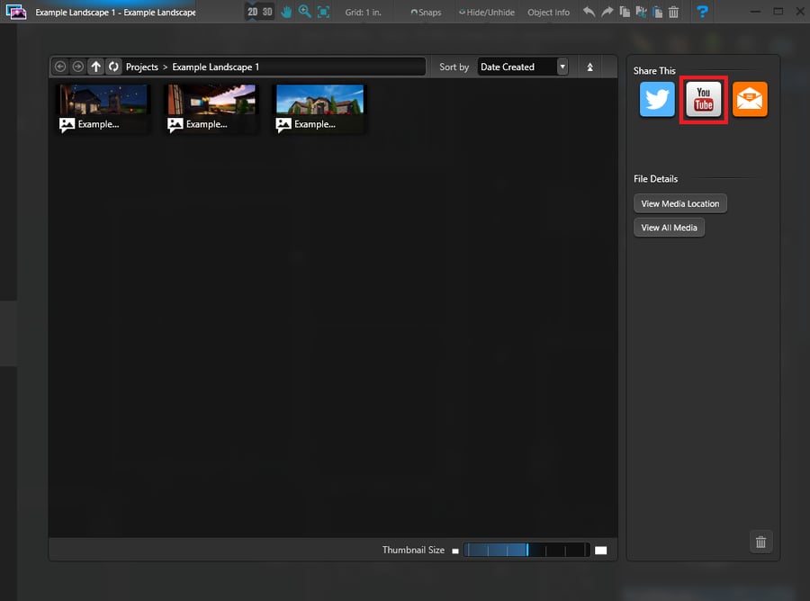The height and width of the screenshot is (601, 810).
Task: Navigate up a folder level with the up arrow
Action: tap(95, 66)
